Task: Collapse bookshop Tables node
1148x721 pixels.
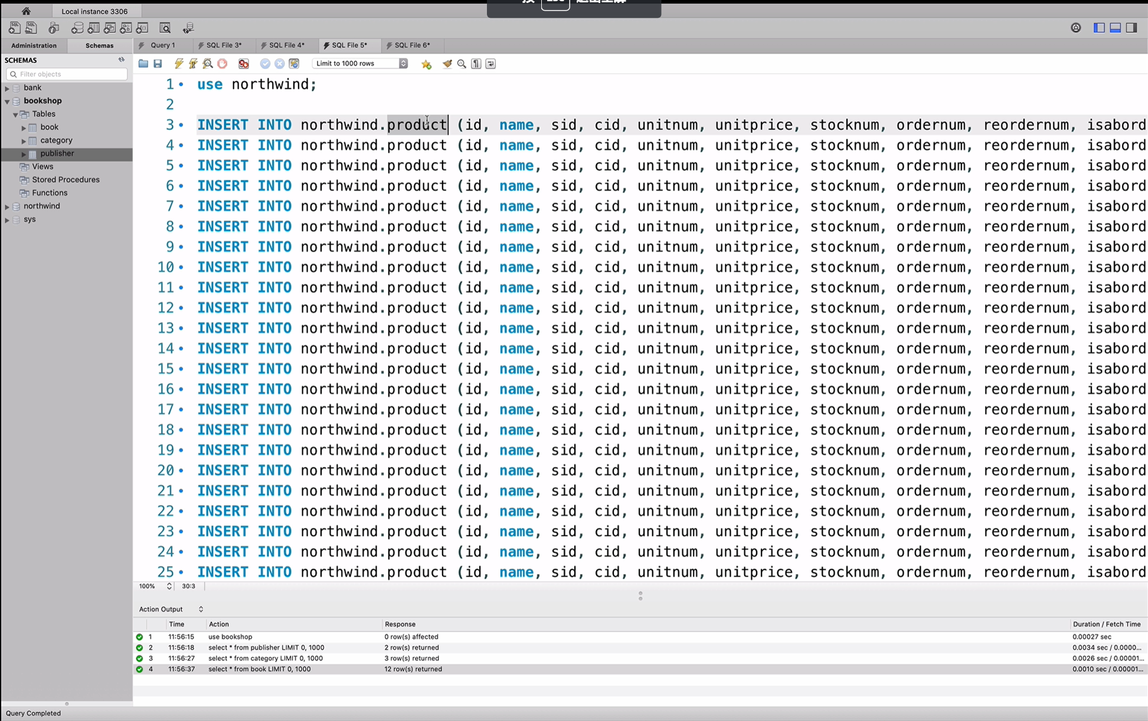Action: 15,115
